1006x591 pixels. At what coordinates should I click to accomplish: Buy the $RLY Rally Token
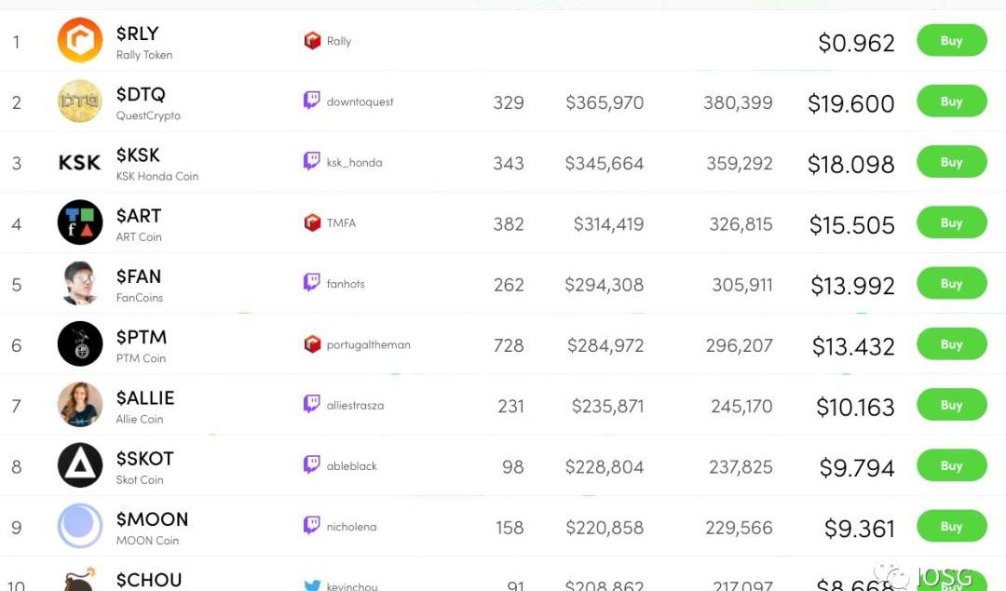click(951, 41)
